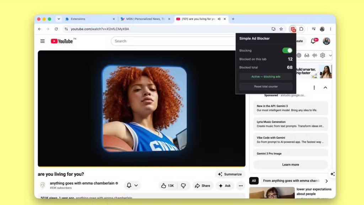
Task: Open the tab search dropdown arrow
Action: coord(59,19)
